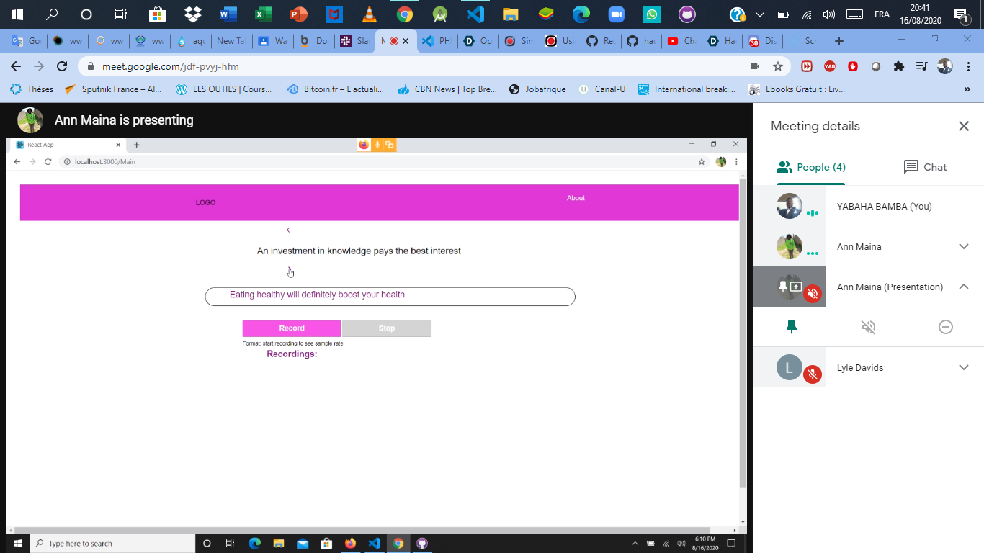Switch to the YouTube browser tab
Image resolution: width=984 pixels, height=553 pixels.
coord(681,41)
